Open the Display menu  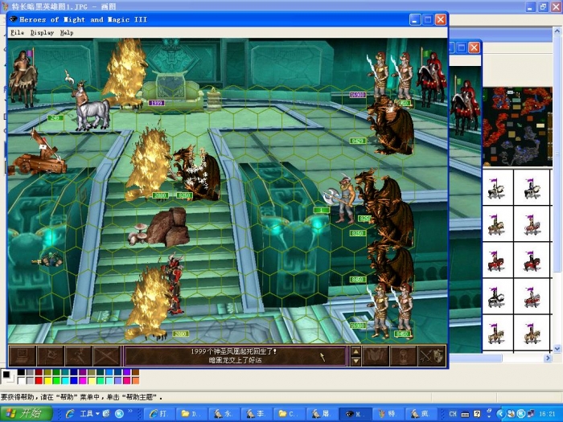tap(42, 33)
